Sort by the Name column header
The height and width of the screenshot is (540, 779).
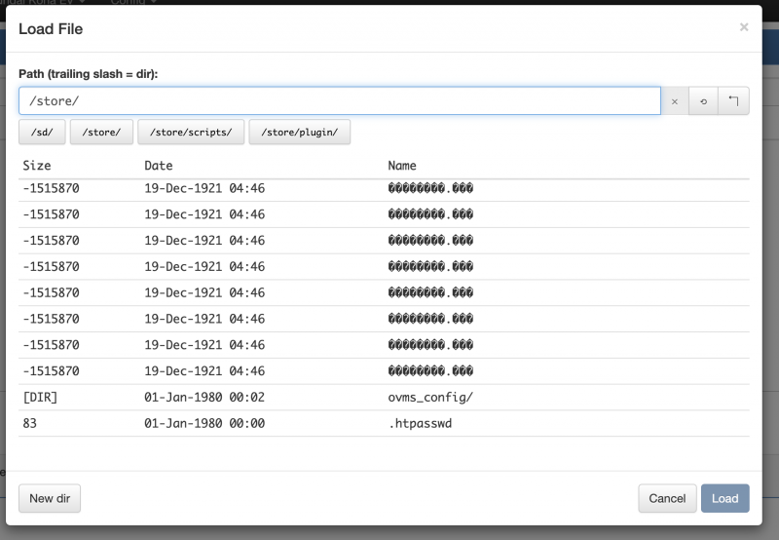pyautogui.click(x=402, y=166)
